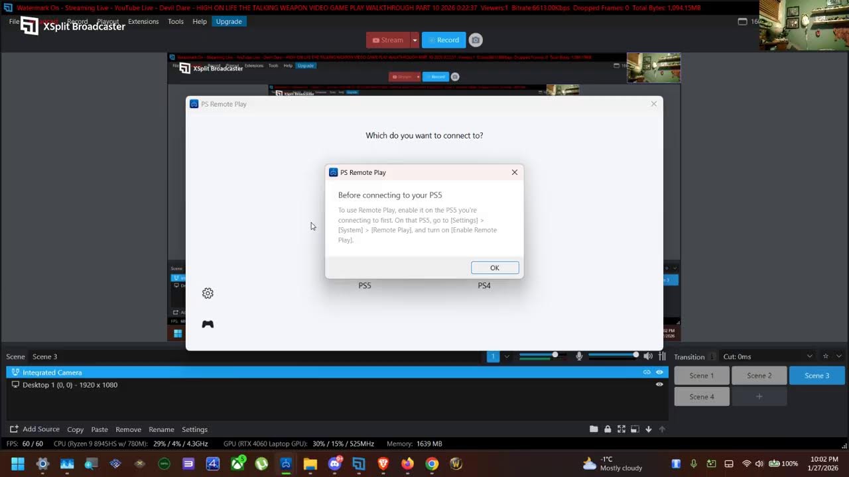Open Firefox from the taskbar
This screenshot has width=849, height=477.
(x=407, y=464)
